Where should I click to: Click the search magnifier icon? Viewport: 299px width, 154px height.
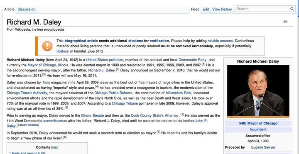292,9
